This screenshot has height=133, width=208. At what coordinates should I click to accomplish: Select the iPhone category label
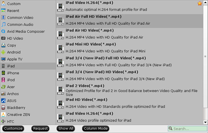(x=13, y=73)
